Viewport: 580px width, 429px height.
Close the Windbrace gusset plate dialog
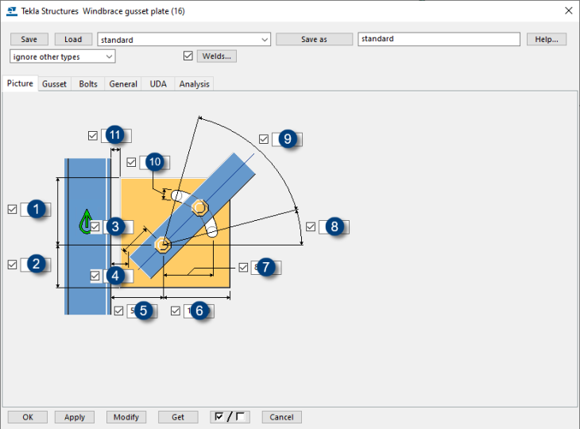(x=569, y=11)
